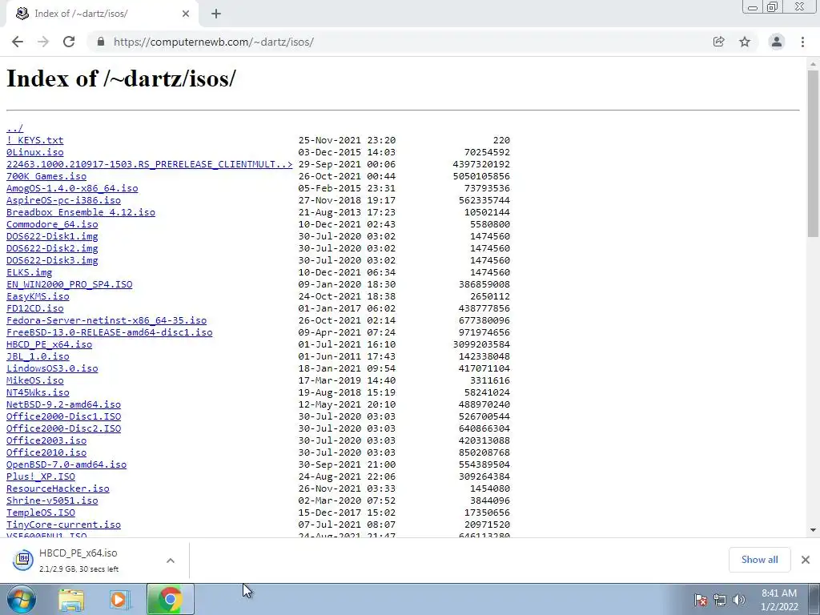
Task: Download TinyCore-current.iso
Action: coord(64,525)
